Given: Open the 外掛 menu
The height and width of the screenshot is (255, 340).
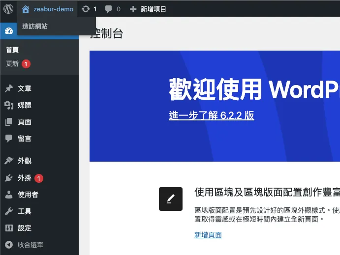Looking at the screenshot, I should tap(25, 178).
